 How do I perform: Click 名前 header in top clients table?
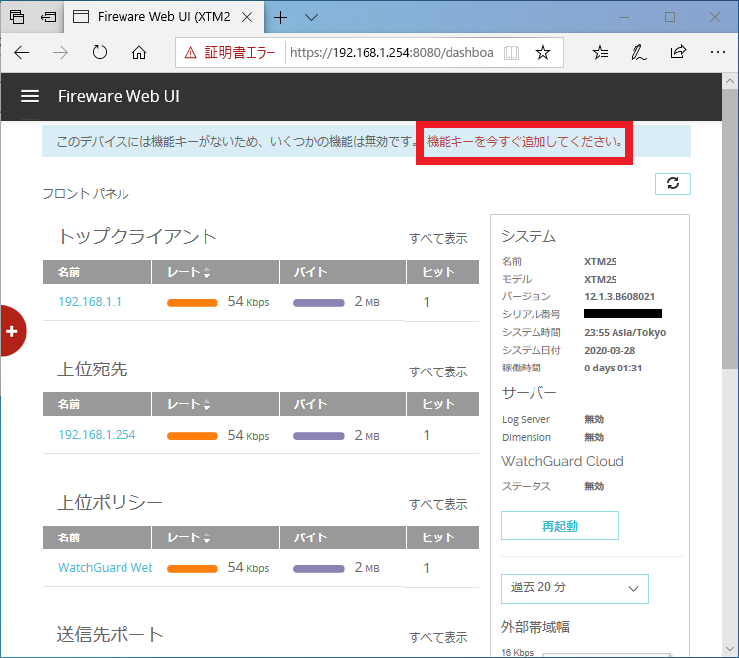pos(97,272)
